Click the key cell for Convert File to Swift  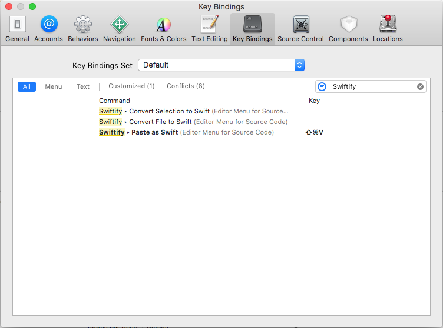point(367,122)
